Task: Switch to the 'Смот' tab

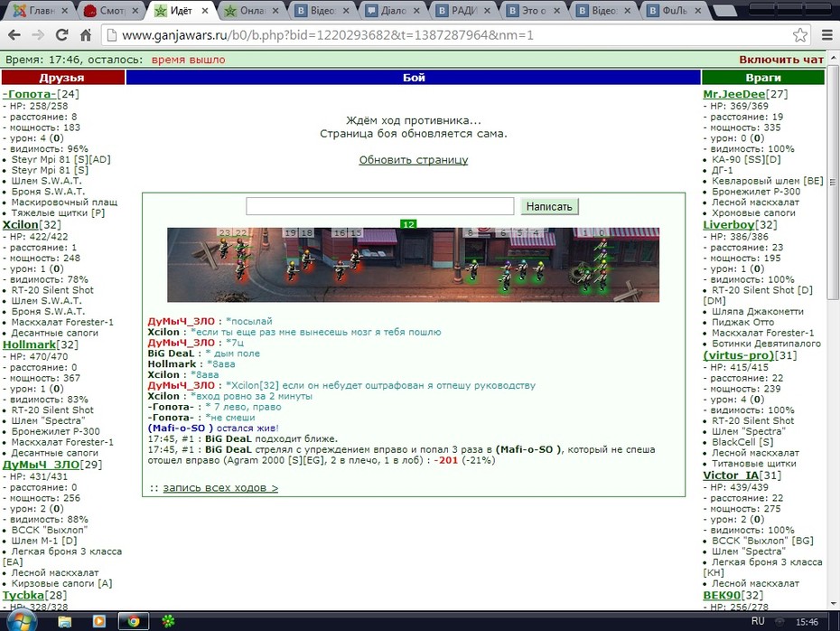Action: point(111,11)
